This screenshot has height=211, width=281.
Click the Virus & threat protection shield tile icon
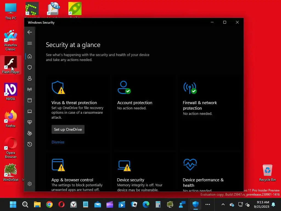point(58,87)
